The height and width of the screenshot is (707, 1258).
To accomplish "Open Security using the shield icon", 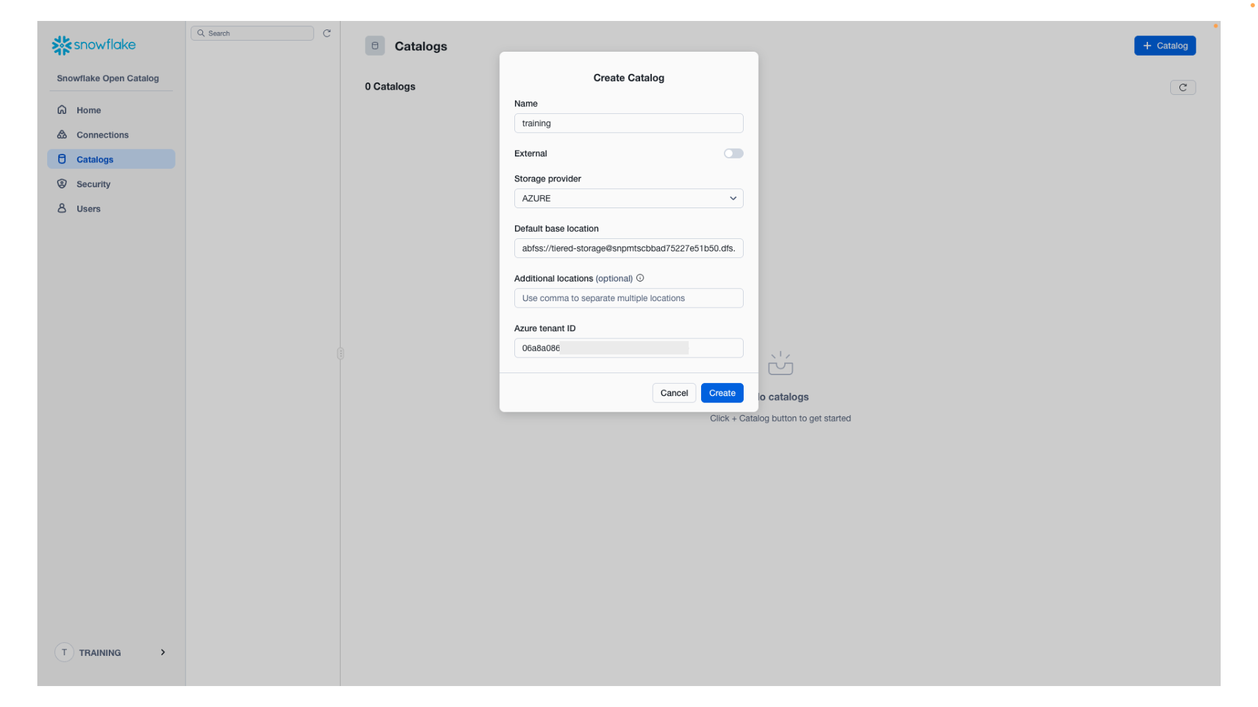I will [x=62, y=184].
